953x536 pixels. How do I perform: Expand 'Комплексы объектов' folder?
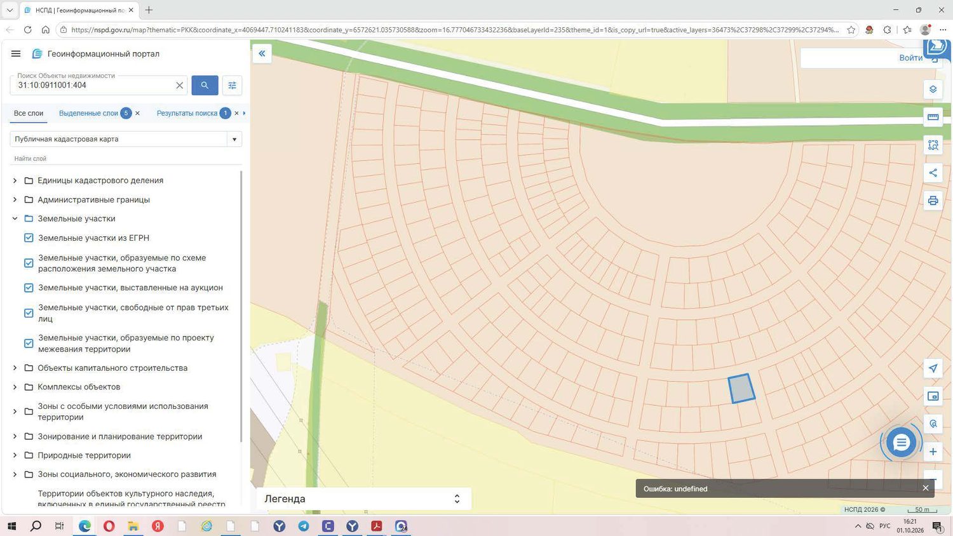[x=15, y=387]
